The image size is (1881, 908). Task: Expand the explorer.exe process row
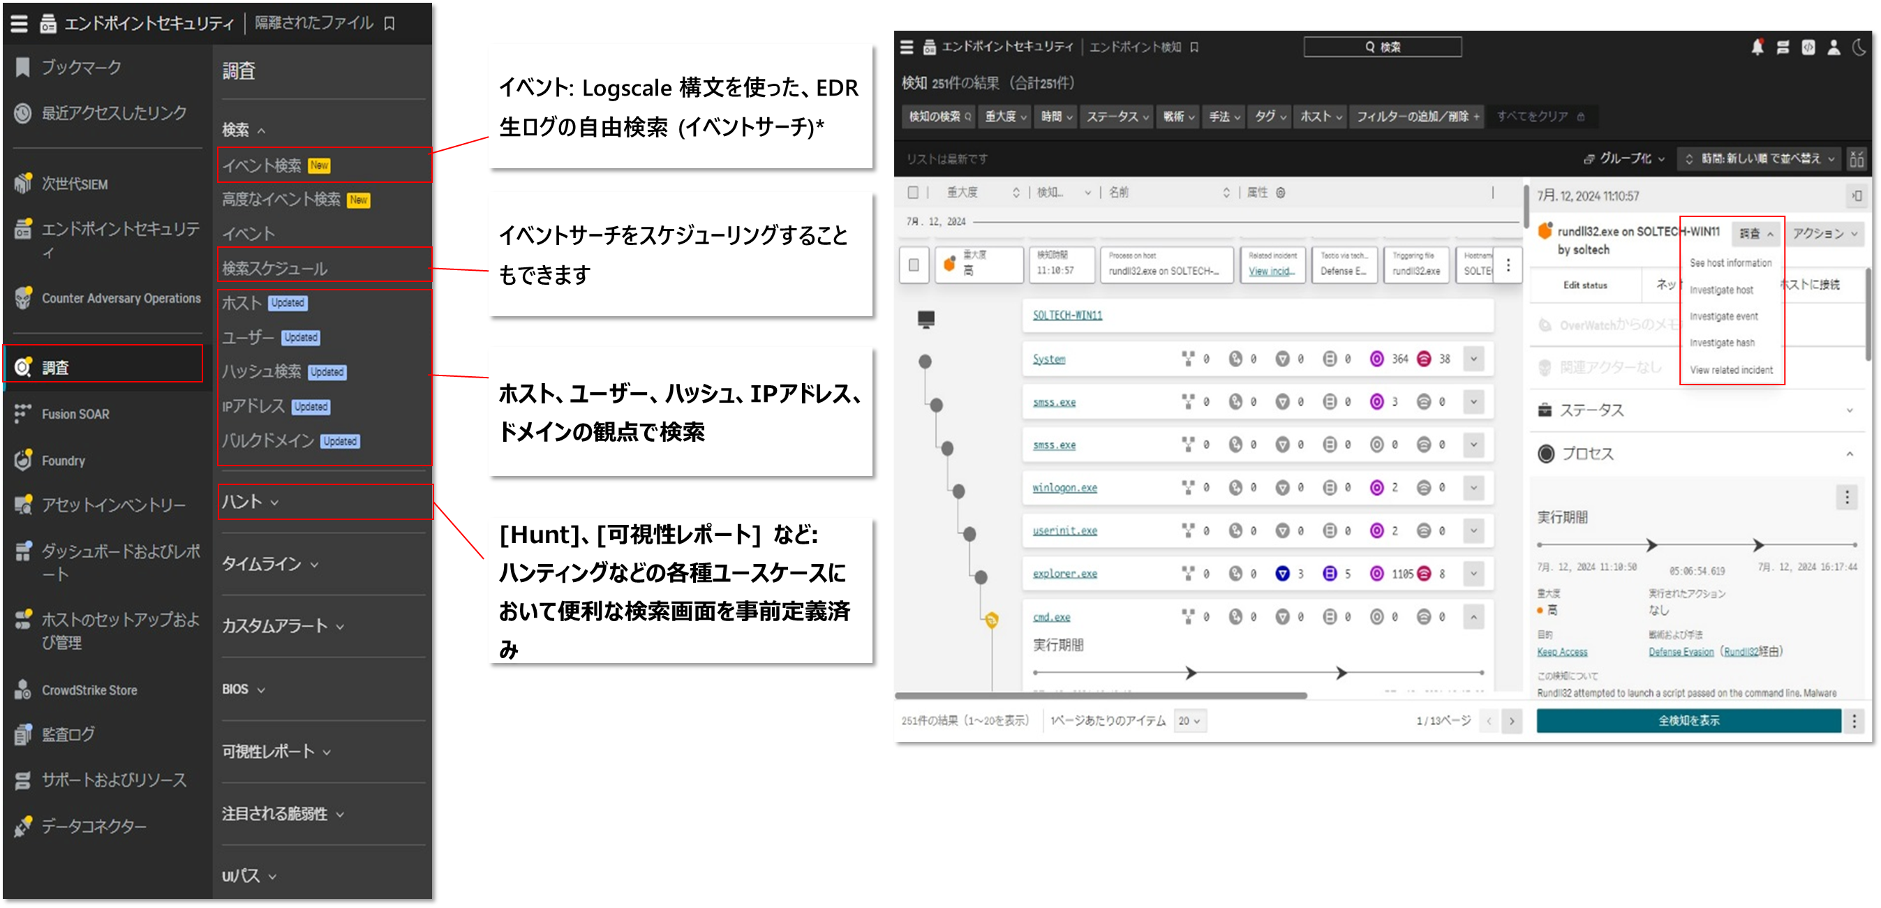[1473, 574]
